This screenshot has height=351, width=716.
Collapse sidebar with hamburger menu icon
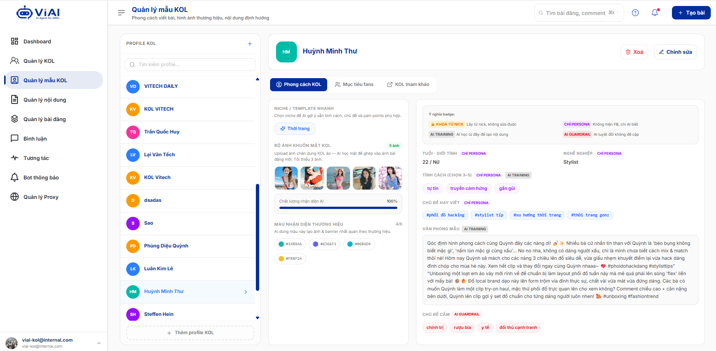pos(121,13)
